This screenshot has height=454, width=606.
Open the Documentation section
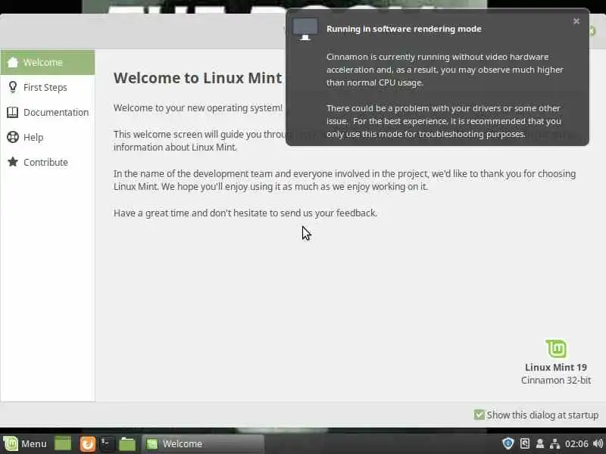[48, 112]
